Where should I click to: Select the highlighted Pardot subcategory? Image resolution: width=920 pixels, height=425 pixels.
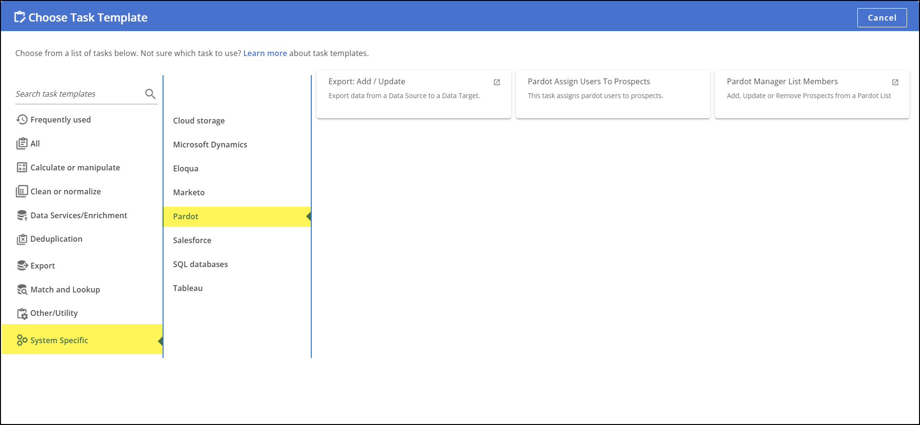click(237, 216)
